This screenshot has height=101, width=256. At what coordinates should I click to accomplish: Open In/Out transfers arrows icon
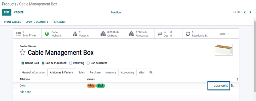click(x=160, y=34)
